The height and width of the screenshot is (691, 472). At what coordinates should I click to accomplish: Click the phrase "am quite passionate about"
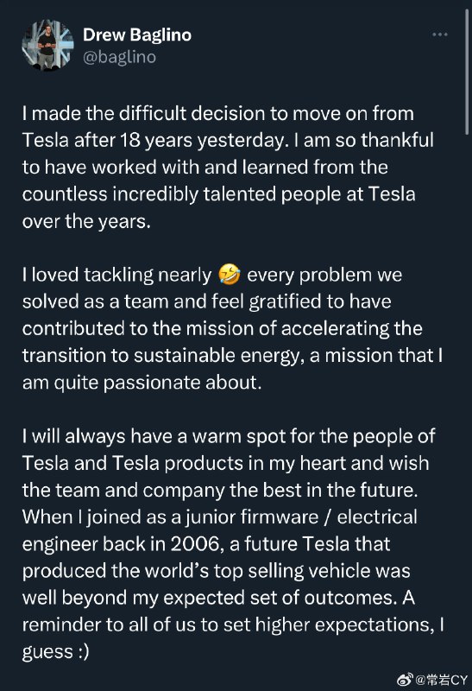pos(142,383)
